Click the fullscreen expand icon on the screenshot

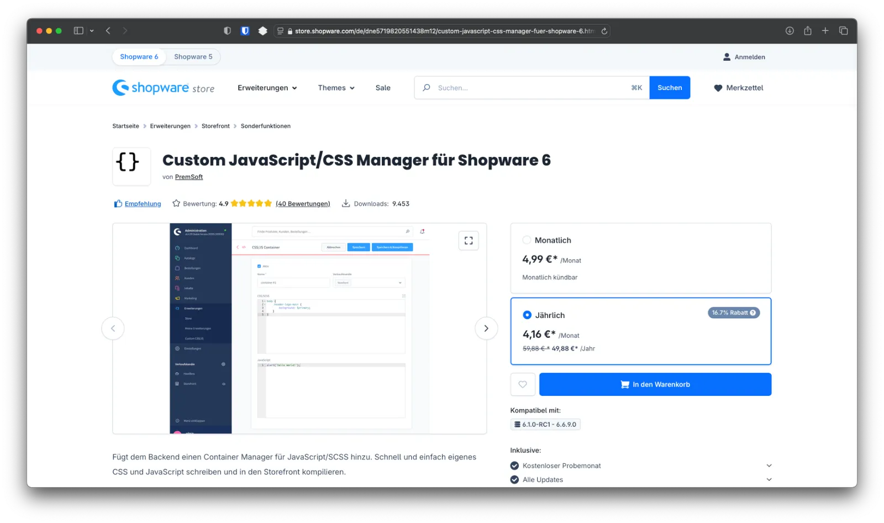point(468,240)
